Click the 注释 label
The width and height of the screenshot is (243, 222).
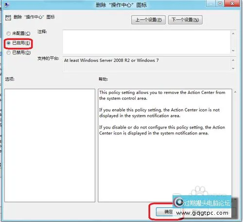click(42, 32)
